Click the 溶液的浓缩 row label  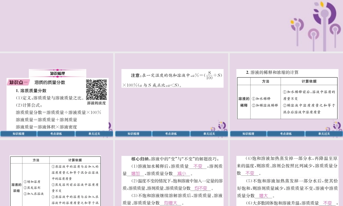click(16, 187)
